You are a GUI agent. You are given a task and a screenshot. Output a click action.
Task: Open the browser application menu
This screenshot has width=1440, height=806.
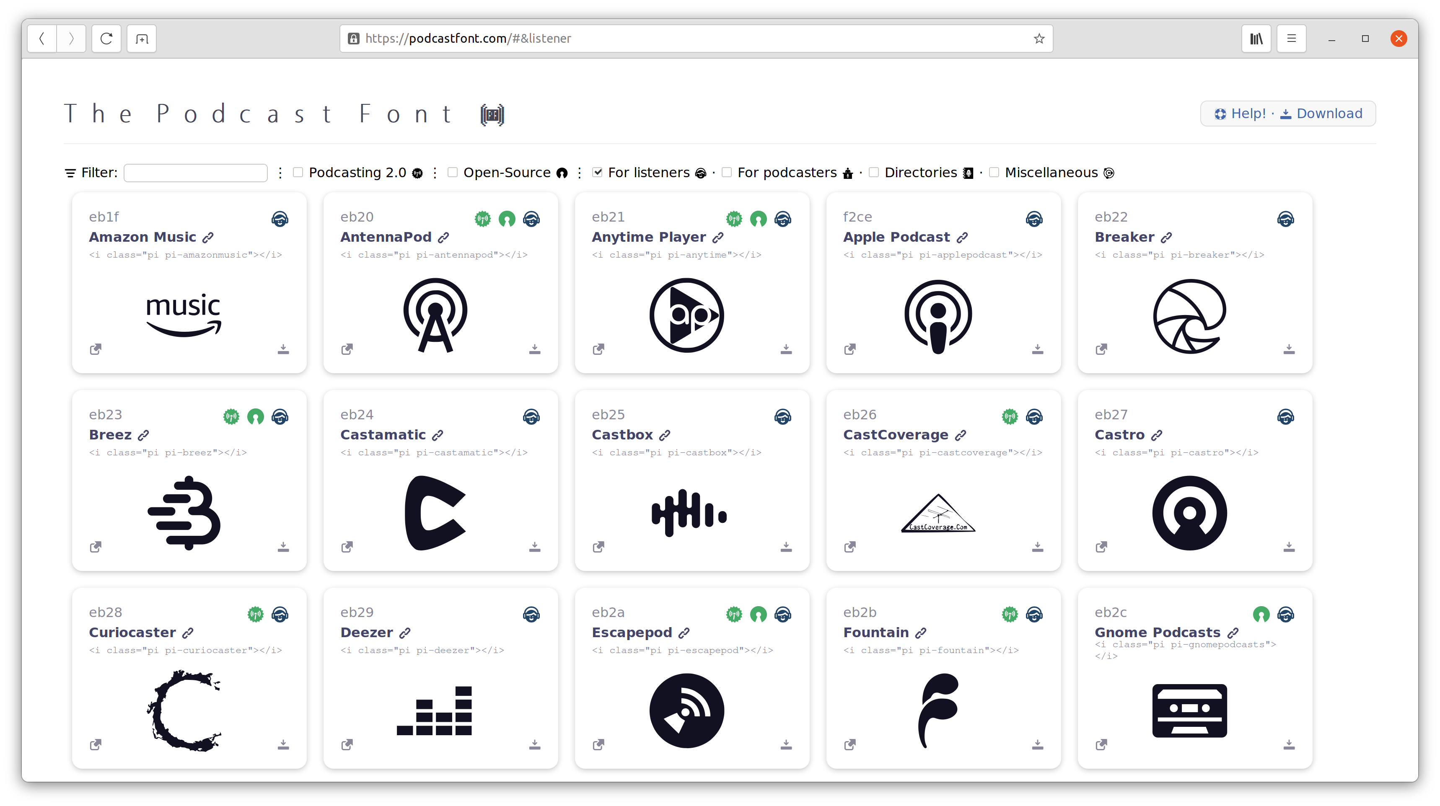[x=1291, y=38]
